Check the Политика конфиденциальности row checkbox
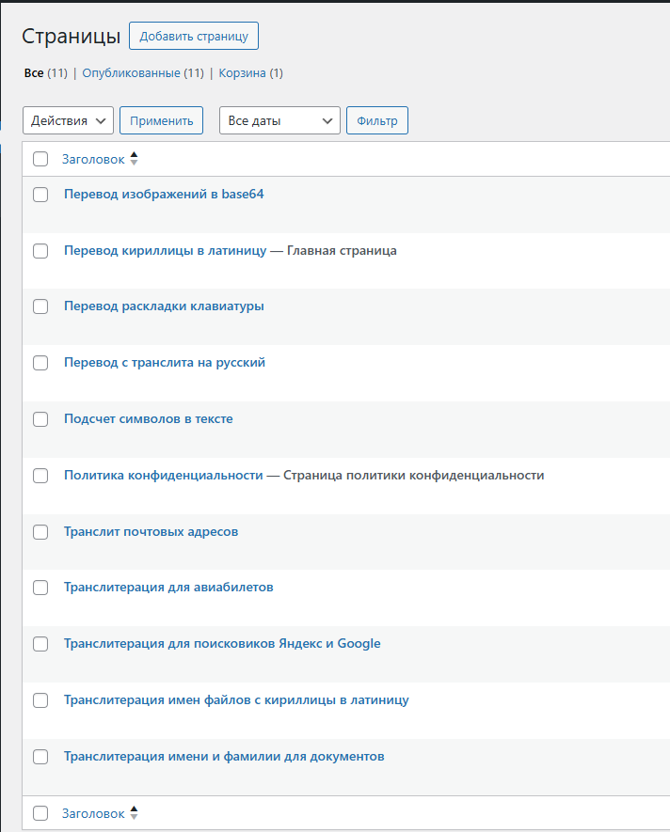The width and height of the screenshot is (670, 832). click(40, 476)
